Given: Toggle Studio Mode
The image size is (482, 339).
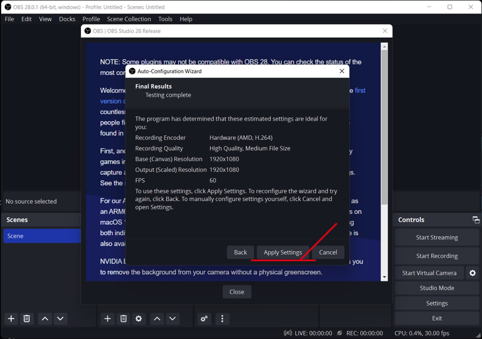Looking at the screenshot, I should point(437,288).
